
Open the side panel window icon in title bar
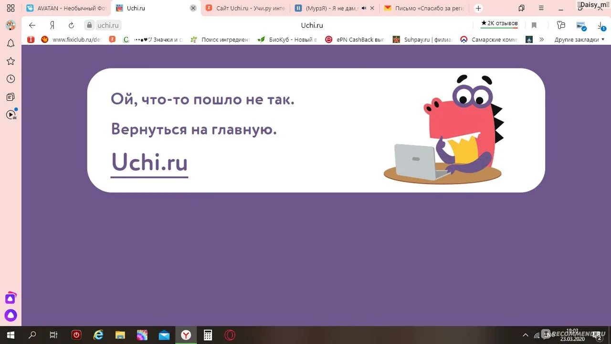click(x=521, y=8)
